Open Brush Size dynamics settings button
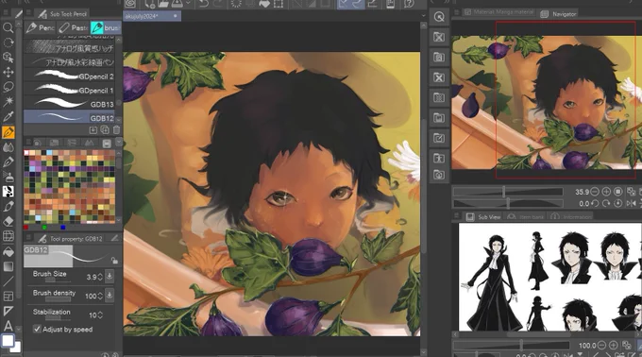This screenshot has height=357, width=642. point(110,277)
